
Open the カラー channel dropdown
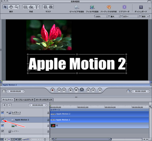click(x=131, y=16)
